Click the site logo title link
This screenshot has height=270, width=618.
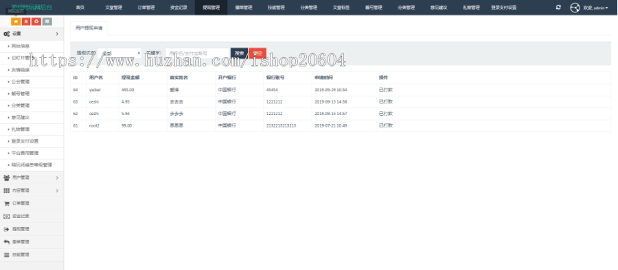click(32, 7)
